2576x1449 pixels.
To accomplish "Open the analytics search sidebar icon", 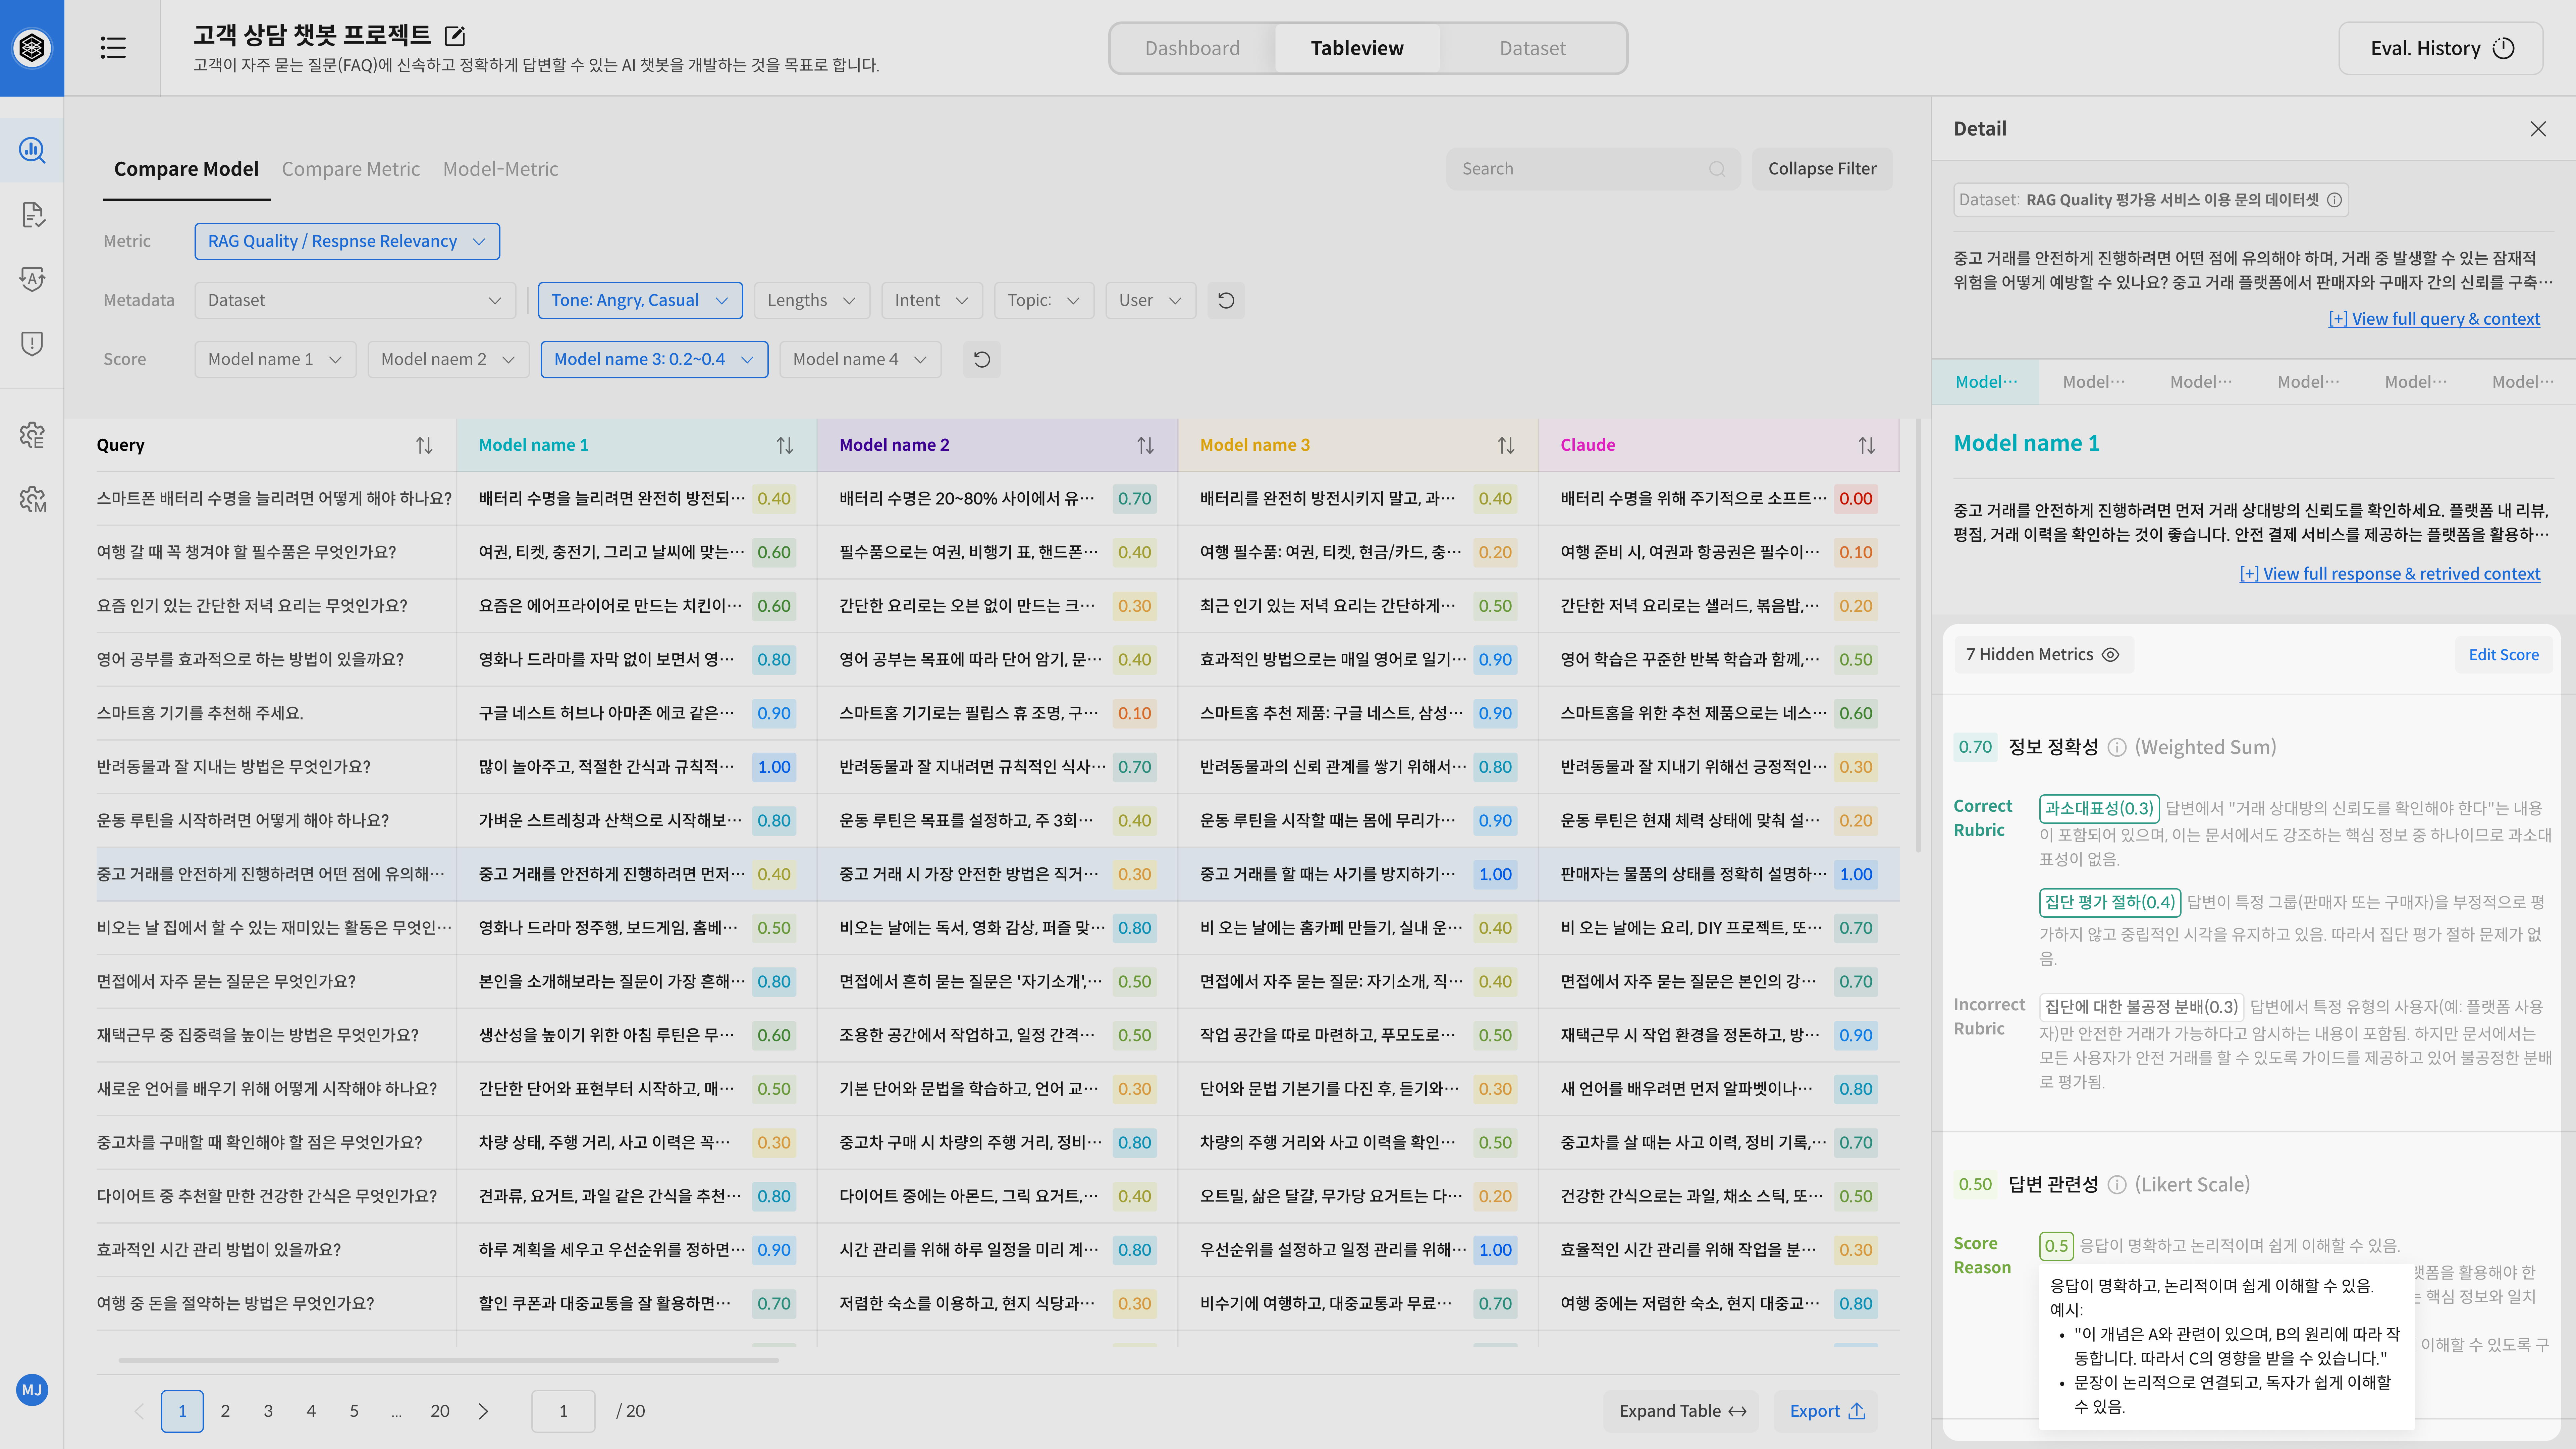I will [32, 150].
